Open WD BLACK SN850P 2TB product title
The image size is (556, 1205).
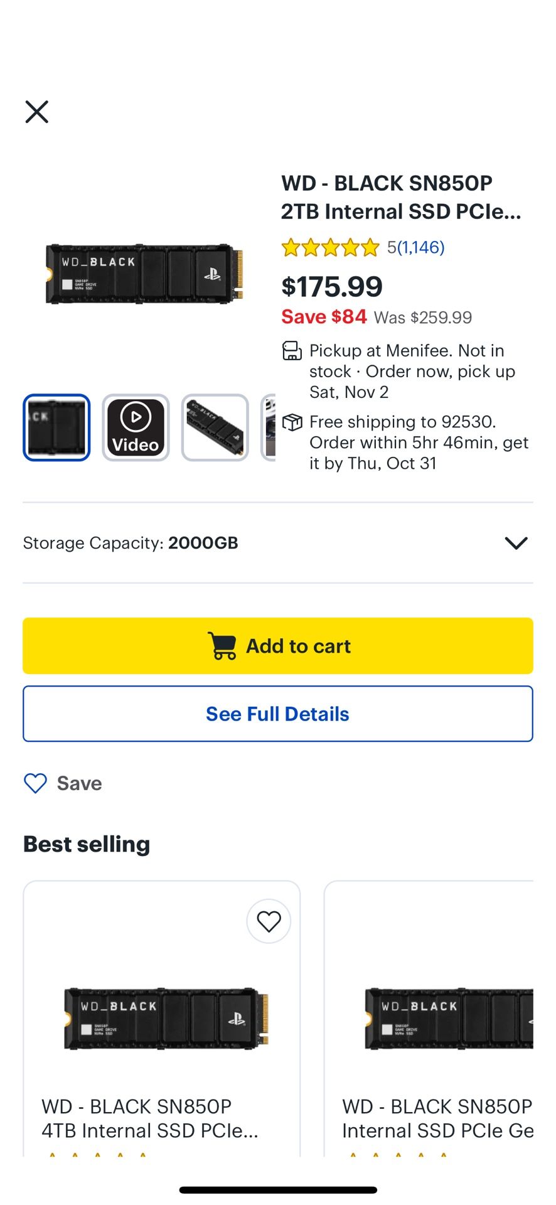pos(400,197)
